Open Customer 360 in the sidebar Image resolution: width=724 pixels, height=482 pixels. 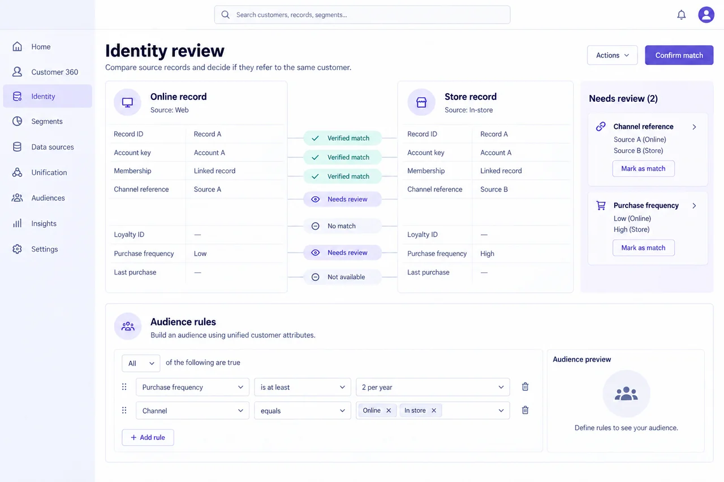click(48, 72)
